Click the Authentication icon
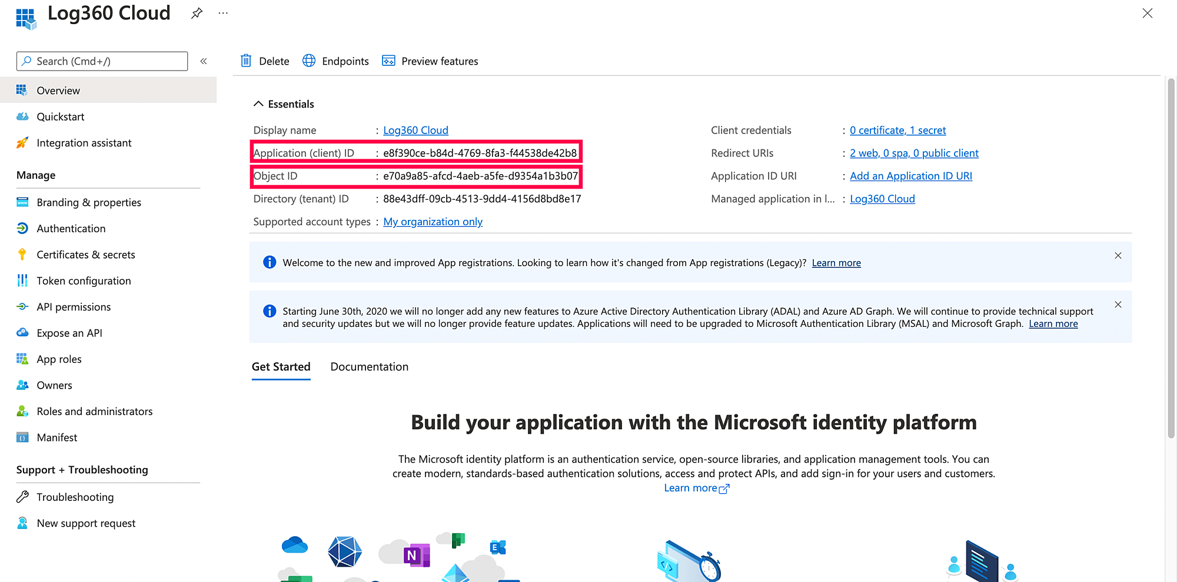Screen dimensions: 1177x582 click(x=22, y=228)
